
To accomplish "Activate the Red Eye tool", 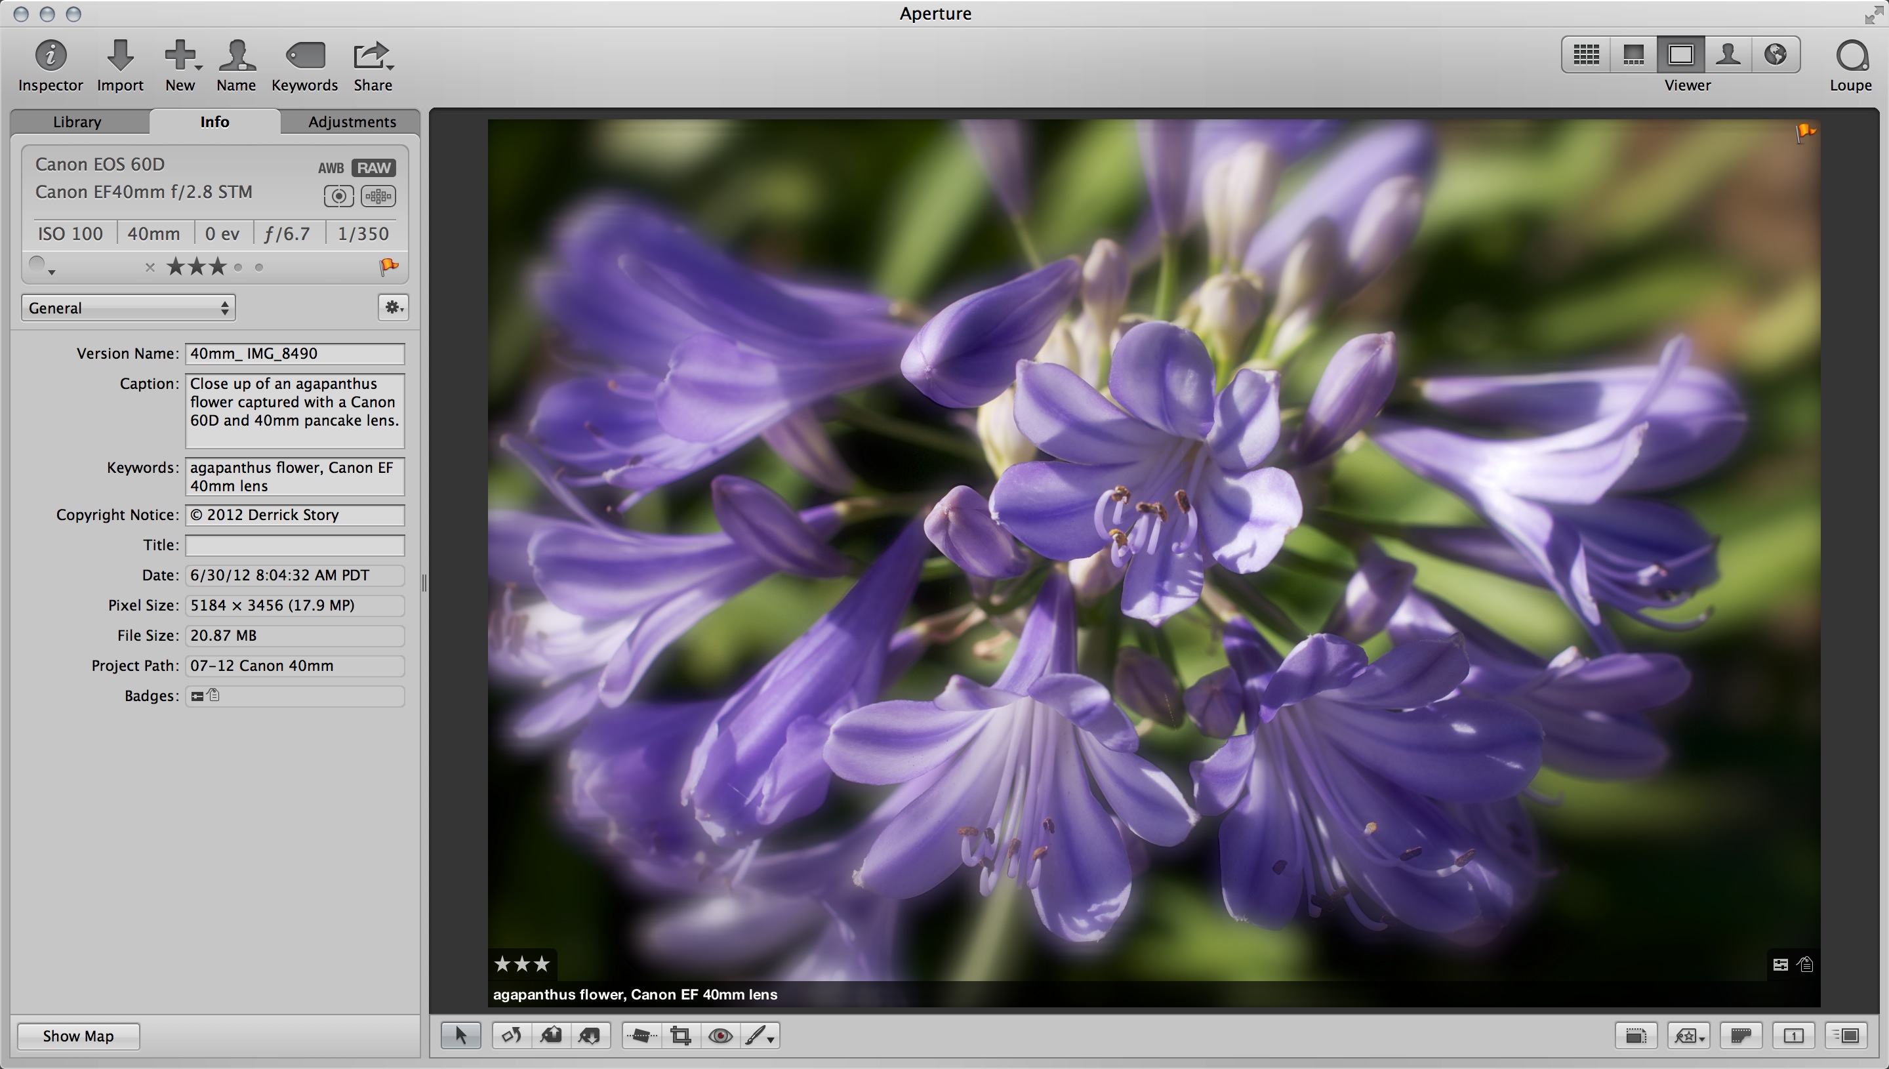I will click(x=720, y=1036).
